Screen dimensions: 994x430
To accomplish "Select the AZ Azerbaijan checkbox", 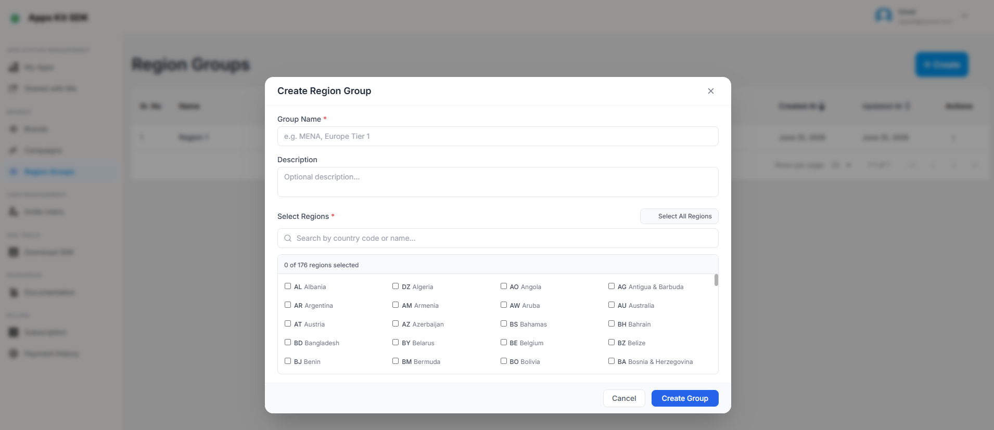I will 396,323.
